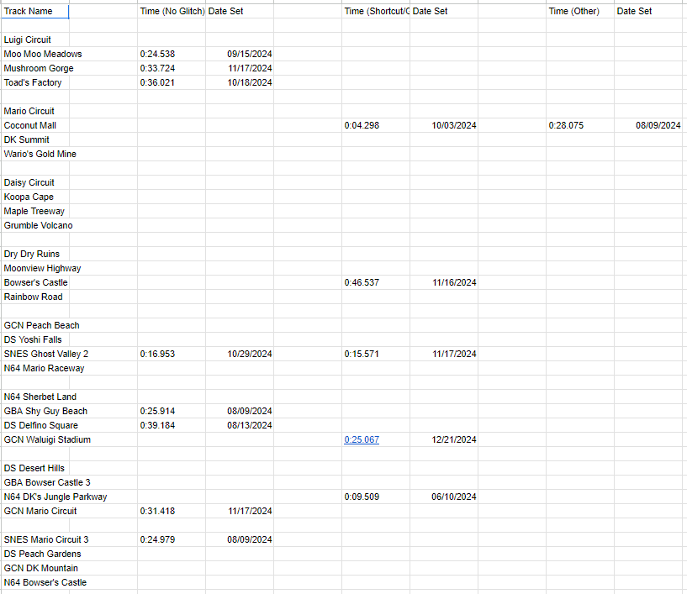687x594 pixels.
Task: Click the DS Yoshi Falls cell
Action: pos(35,339)
